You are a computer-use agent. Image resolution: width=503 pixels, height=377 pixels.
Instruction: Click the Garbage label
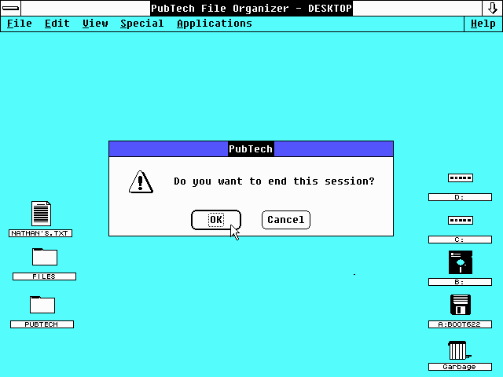coord(460,367)
